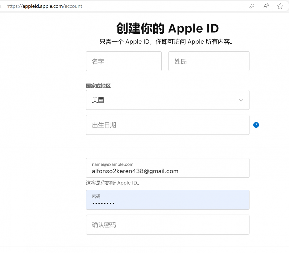
Task: Click the 这将是你的新 Apple ID。 hint text
Action: [x=113, y=183]
